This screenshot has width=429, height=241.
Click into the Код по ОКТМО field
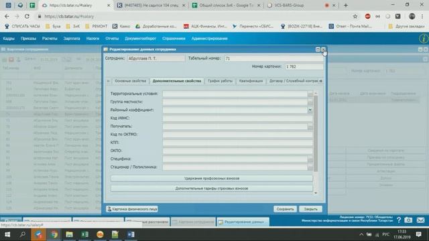pos(237,135)
